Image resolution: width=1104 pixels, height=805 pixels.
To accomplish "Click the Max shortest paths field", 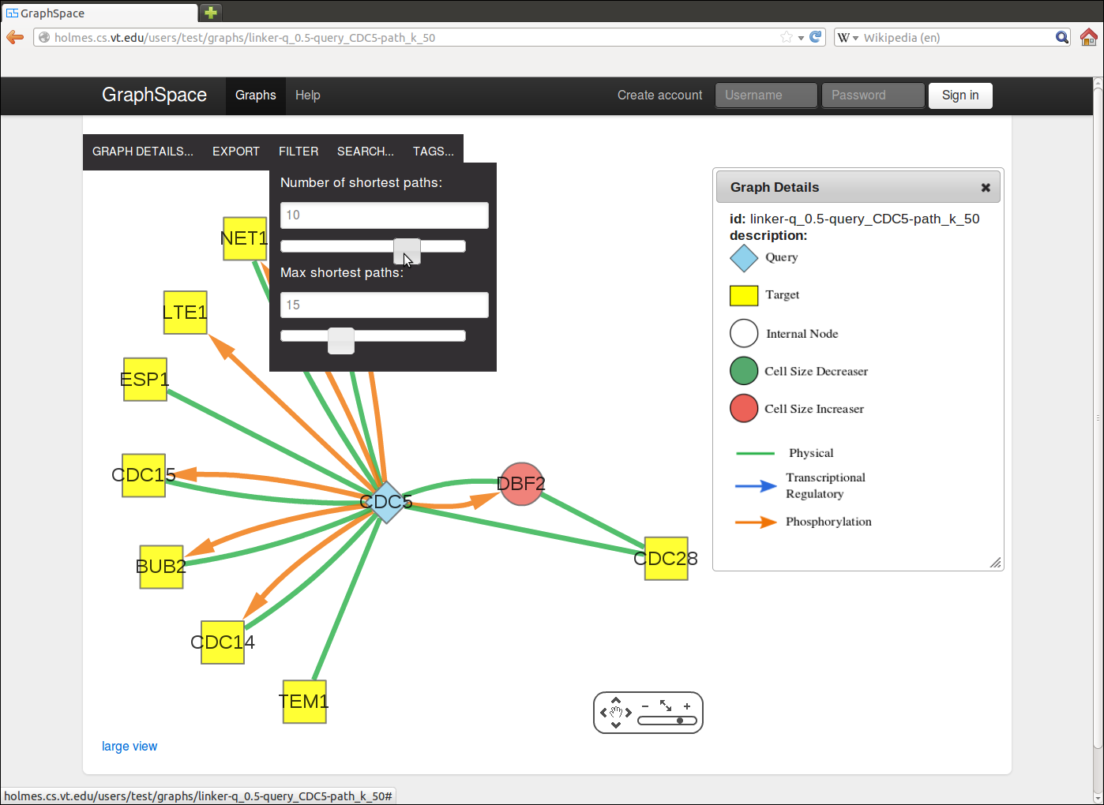I will (385, 305).
